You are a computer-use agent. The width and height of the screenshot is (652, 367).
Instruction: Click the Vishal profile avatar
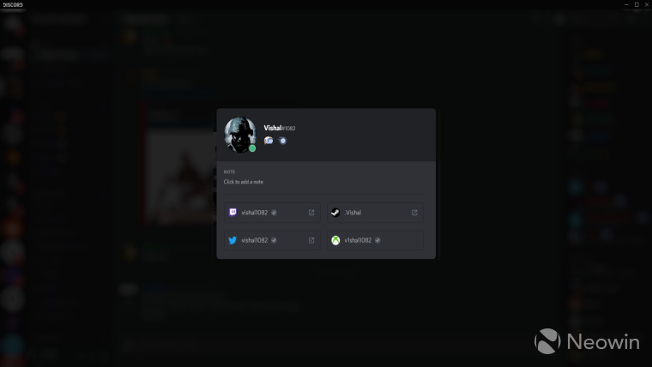240,135
